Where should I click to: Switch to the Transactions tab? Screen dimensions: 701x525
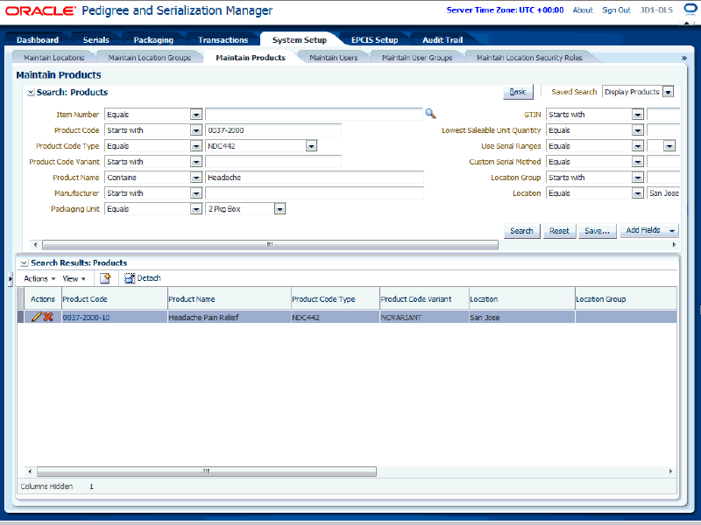coord(223,39)
